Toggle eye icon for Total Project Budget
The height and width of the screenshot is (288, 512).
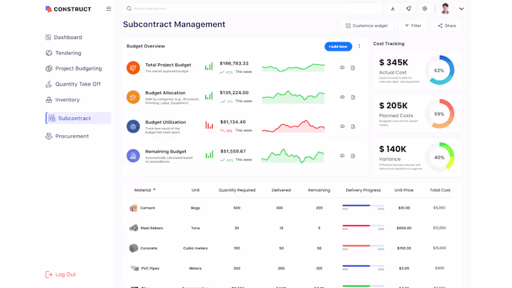coord(342,68)
